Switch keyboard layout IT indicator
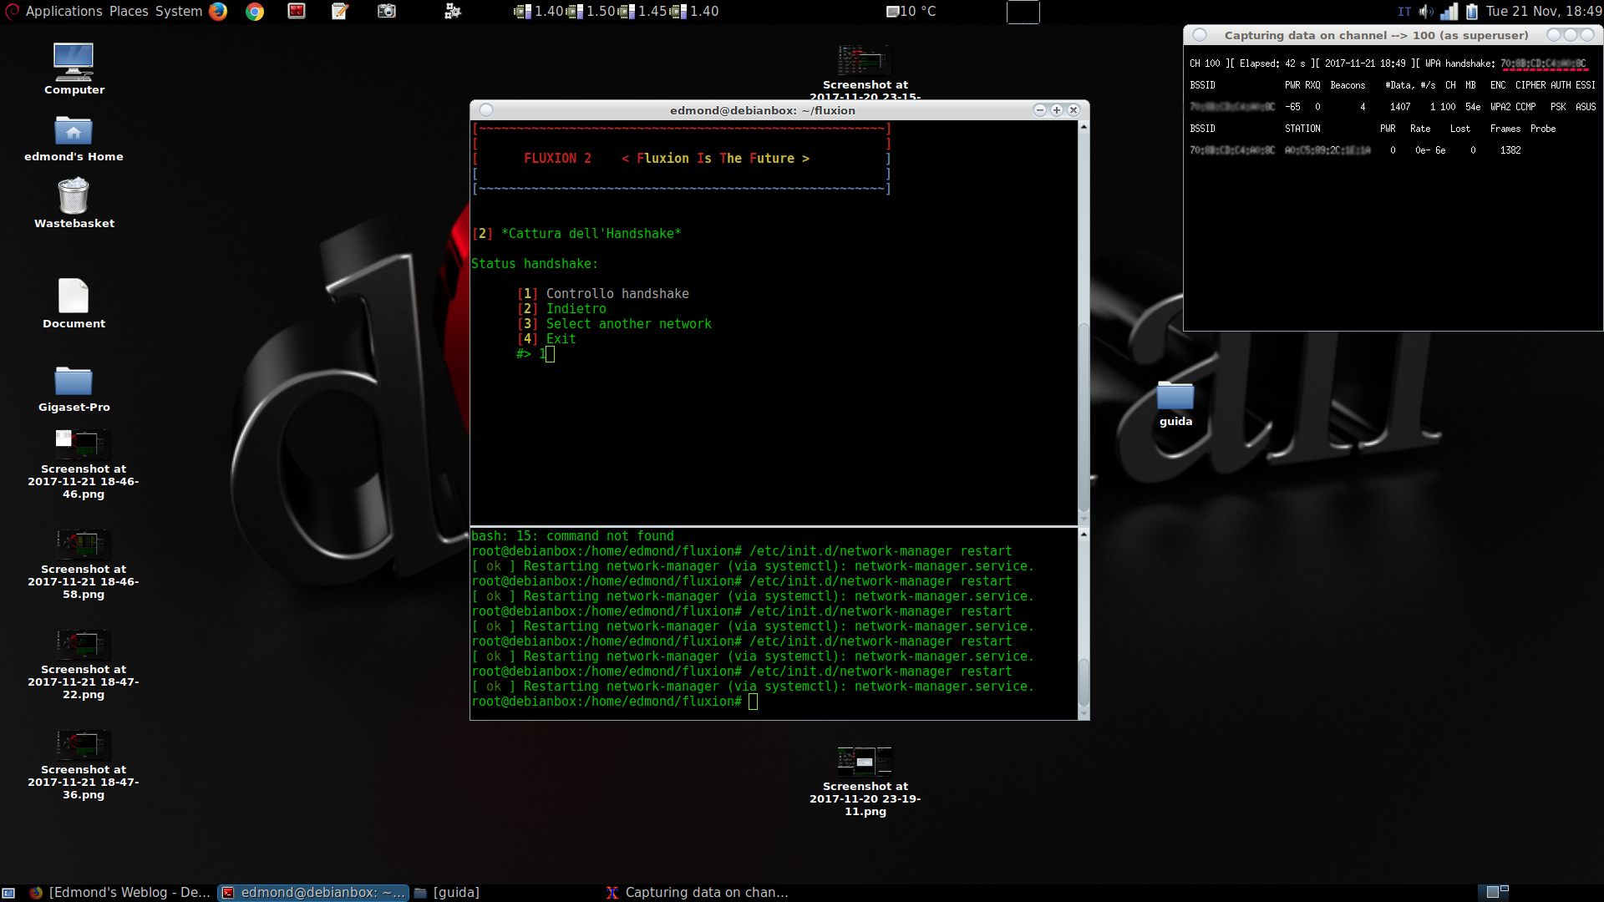The height and width of the screenshot is (902, 1604). (1404, 11)
